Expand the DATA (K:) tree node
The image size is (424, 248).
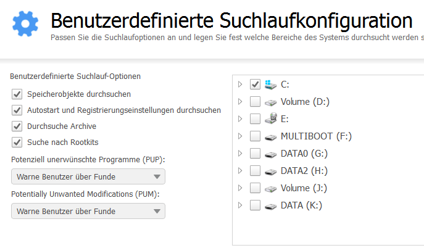[240, 205]
